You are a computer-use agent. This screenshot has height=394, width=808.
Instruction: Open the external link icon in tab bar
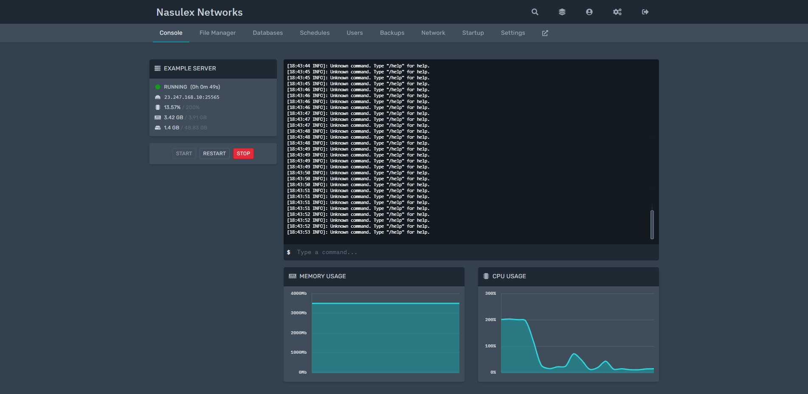pyautogui.click(x=545, y=33)
